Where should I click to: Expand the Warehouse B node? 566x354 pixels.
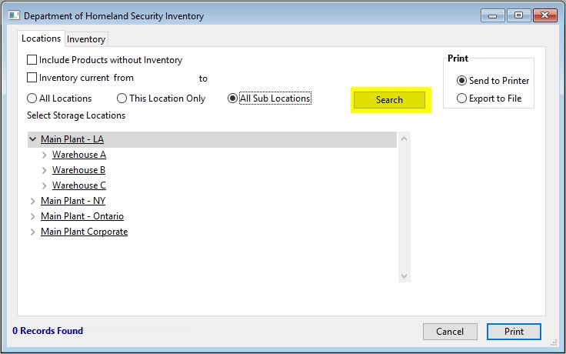point(44,170)
